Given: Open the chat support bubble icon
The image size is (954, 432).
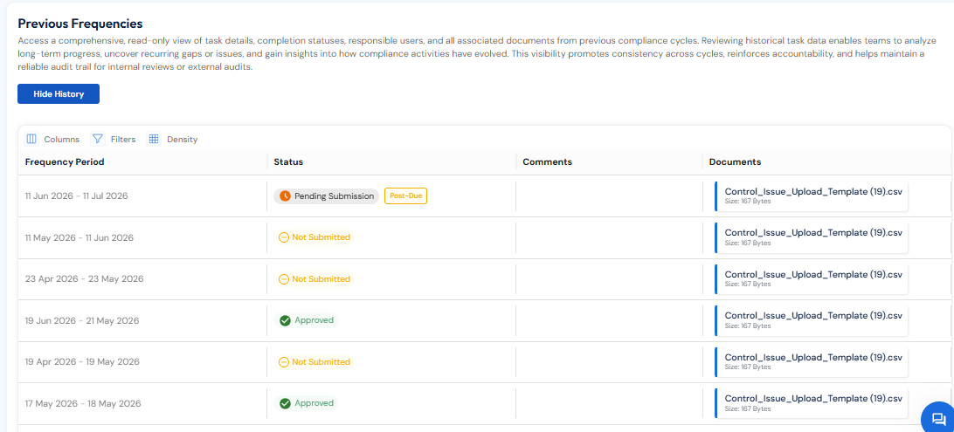Looking at the screenshot, I should 937,418.
